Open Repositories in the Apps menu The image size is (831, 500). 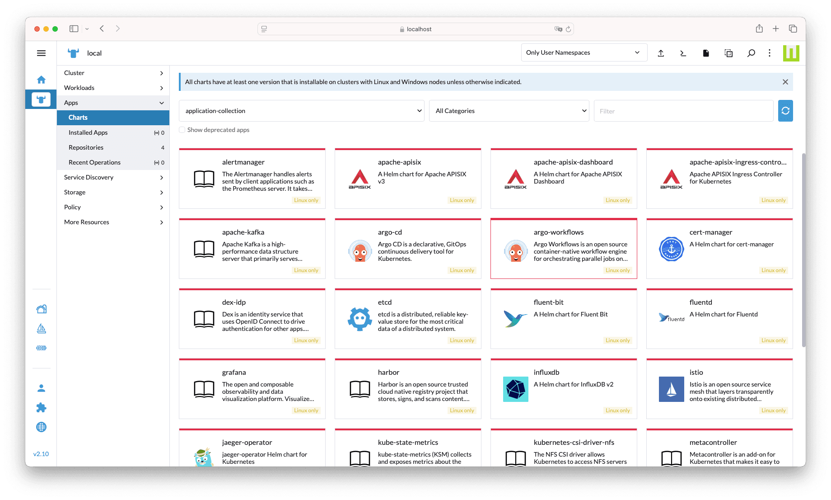point(86,147)
